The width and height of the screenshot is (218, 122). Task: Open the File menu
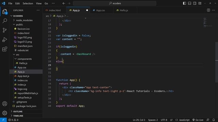click(10, 3)
